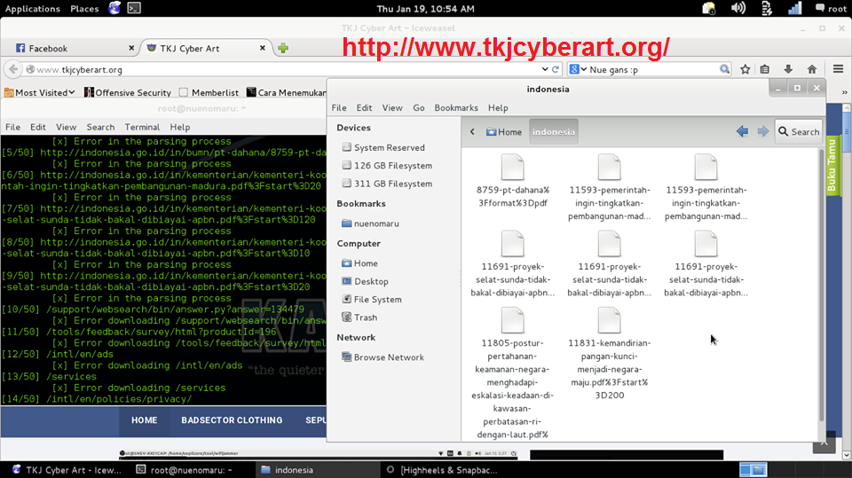Open terminal Search menu
Screen dimensions: 852x478
(100, 127)
